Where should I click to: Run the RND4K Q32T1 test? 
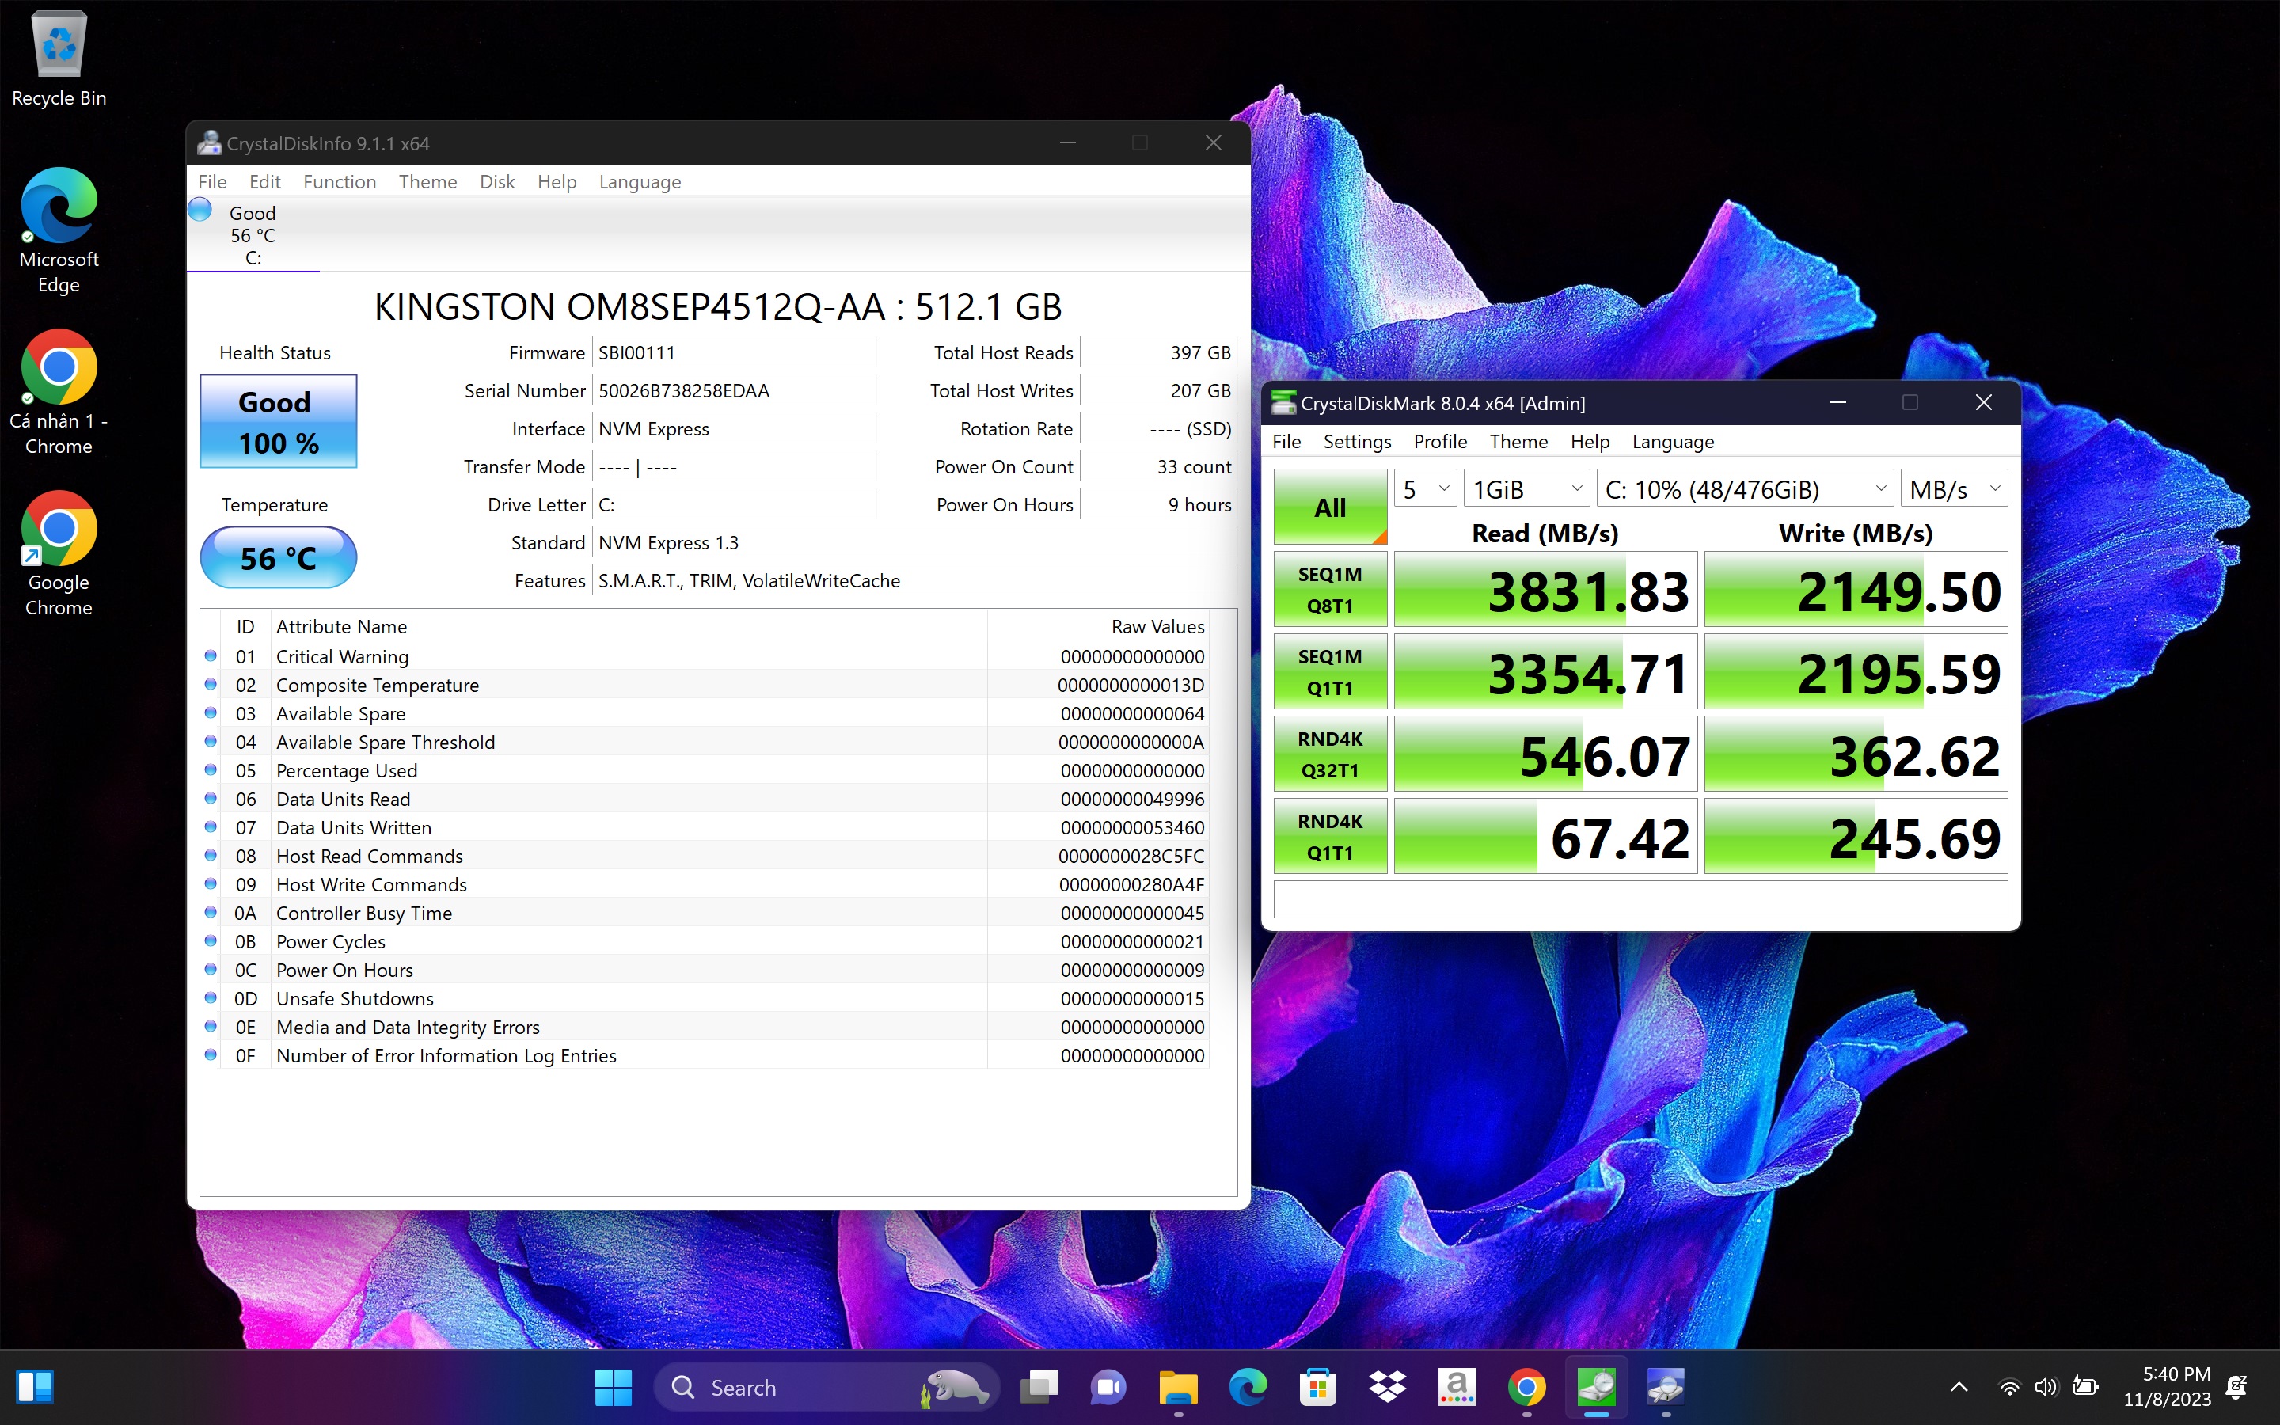1329,754
